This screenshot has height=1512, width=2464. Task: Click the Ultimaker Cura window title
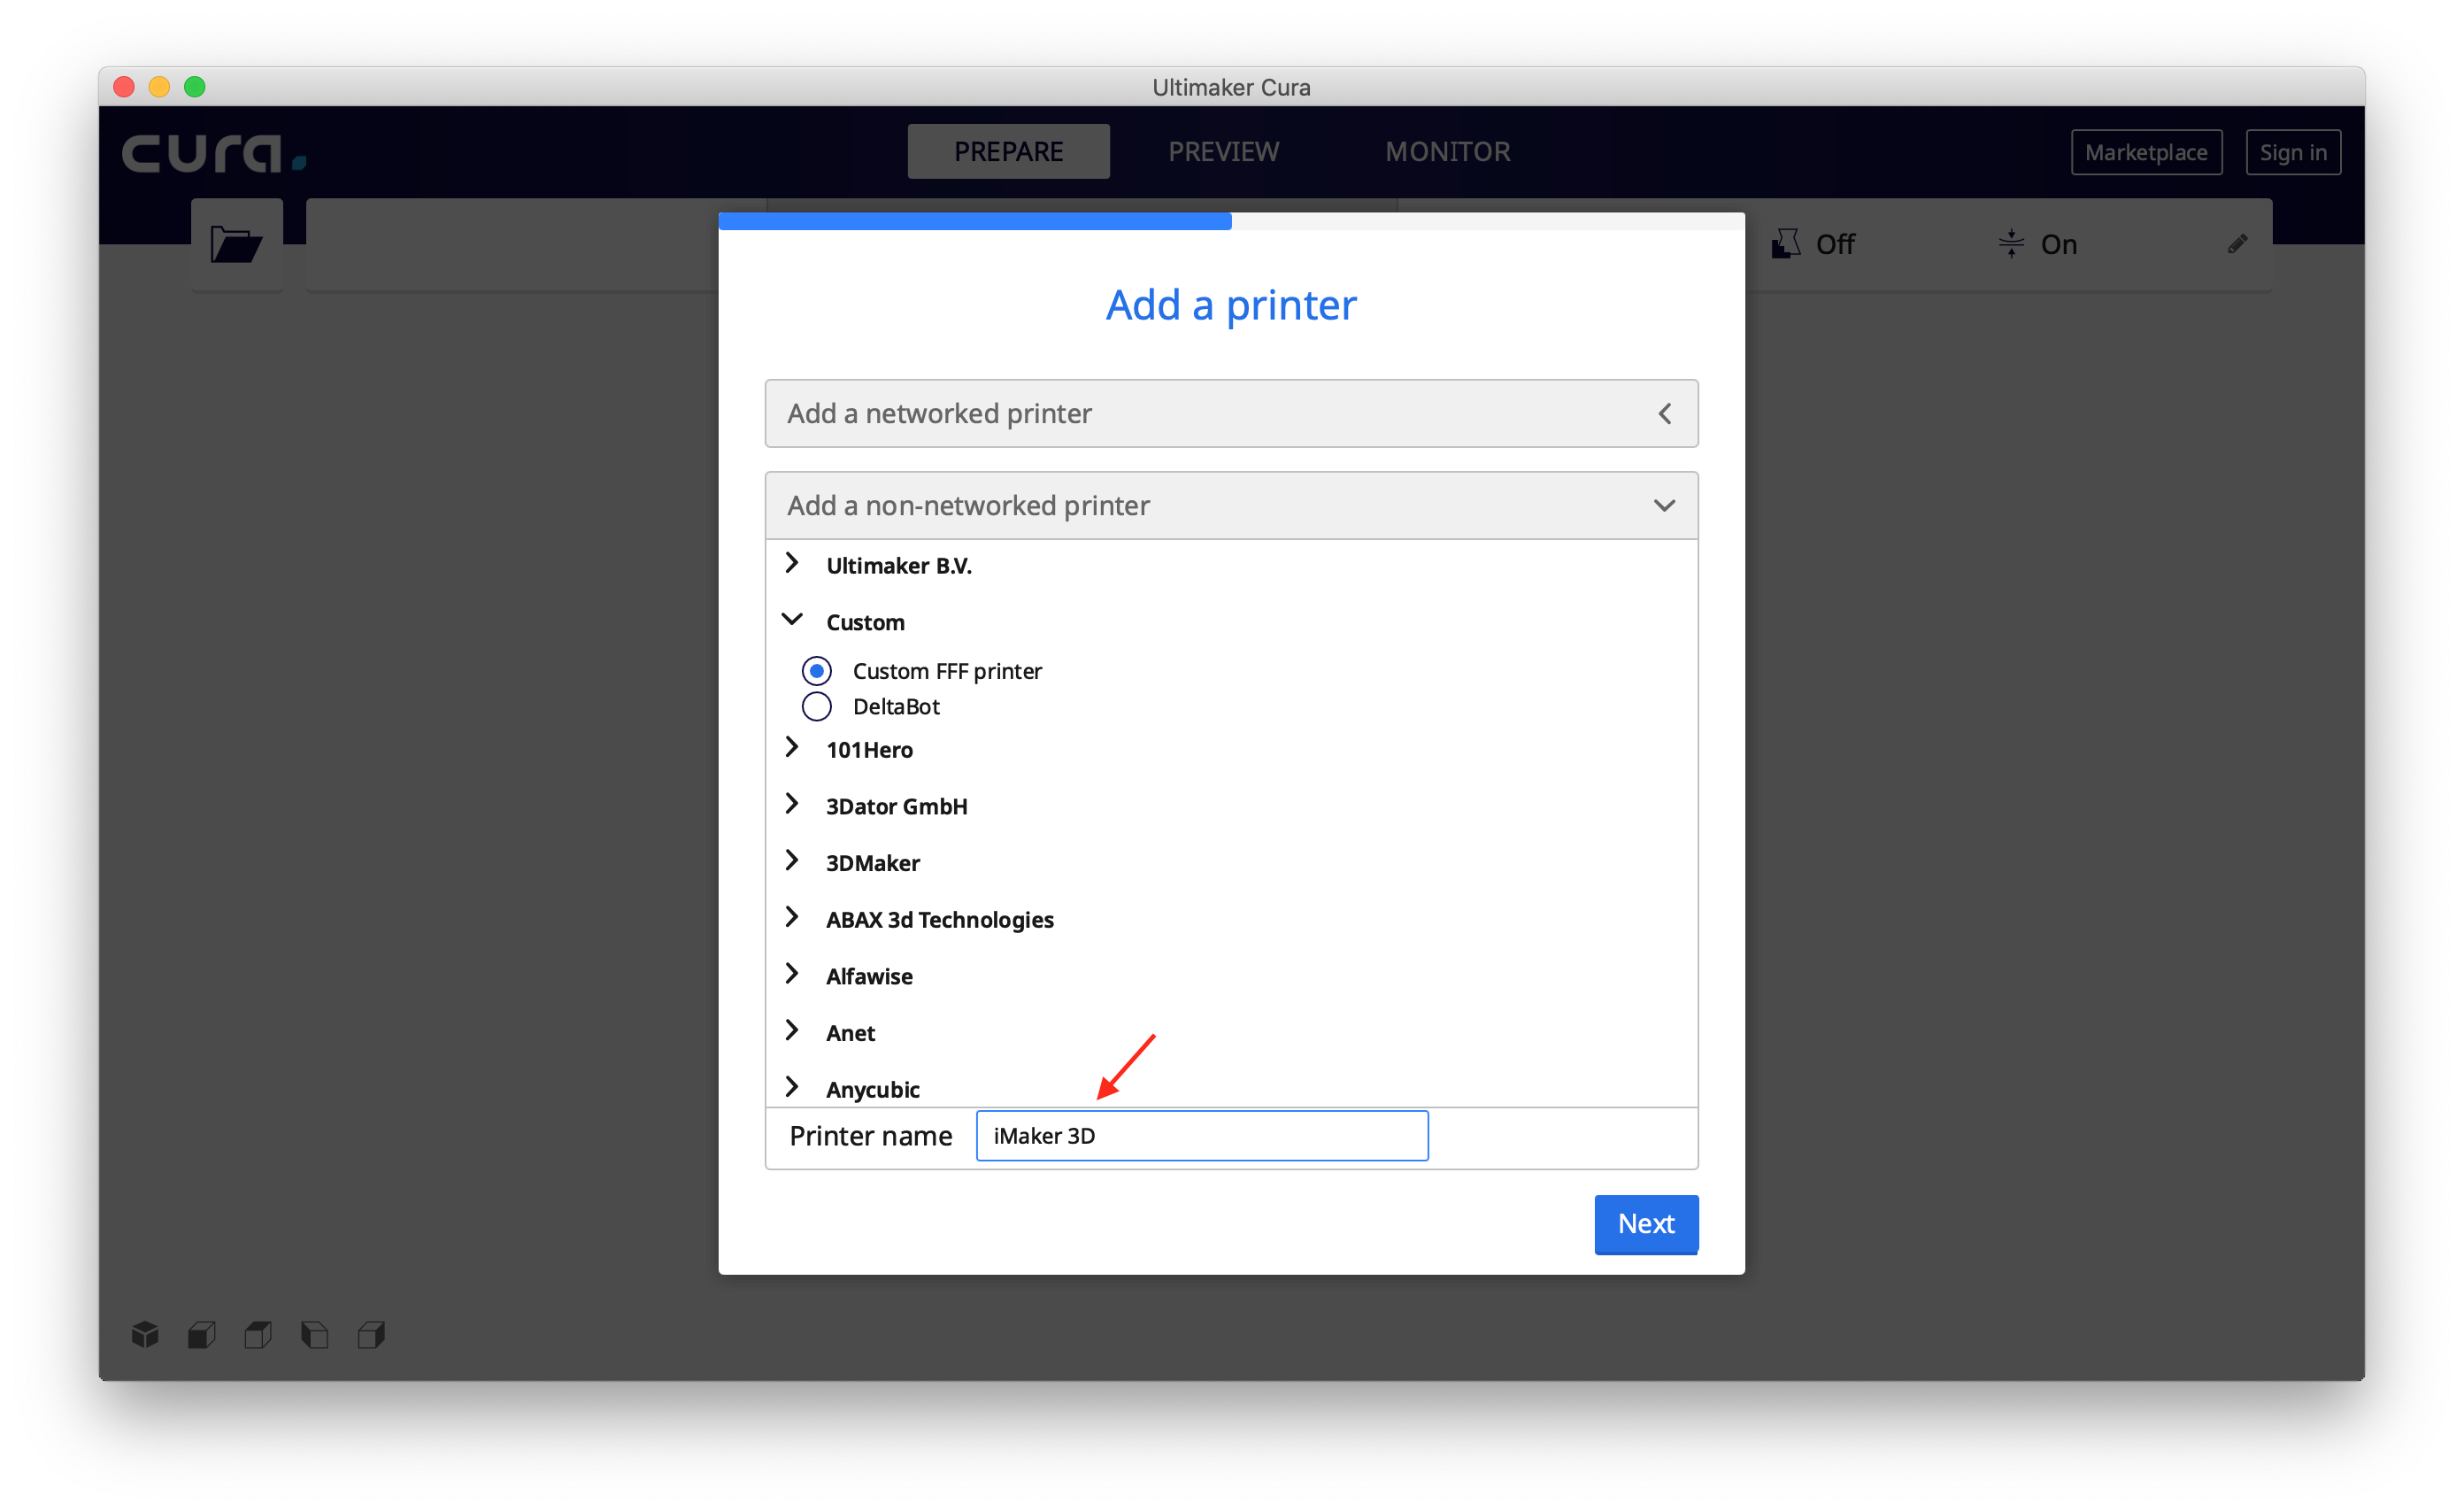click(x=1231, y=87)
